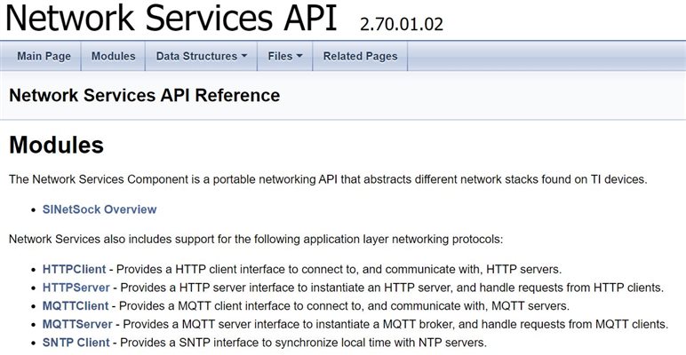Click the Network Services Component description sentence
This screenshot has width=686, height=355.
click(x=328, y=179)
